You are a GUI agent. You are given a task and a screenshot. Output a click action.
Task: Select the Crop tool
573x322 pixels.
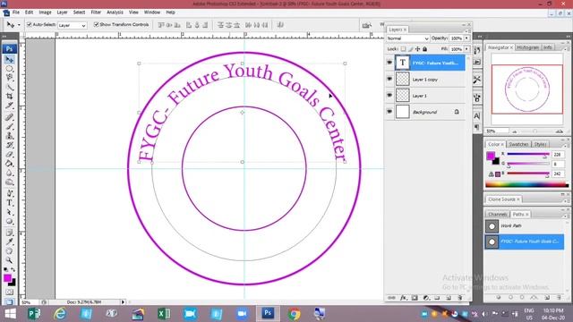click(x=10, y=97)
